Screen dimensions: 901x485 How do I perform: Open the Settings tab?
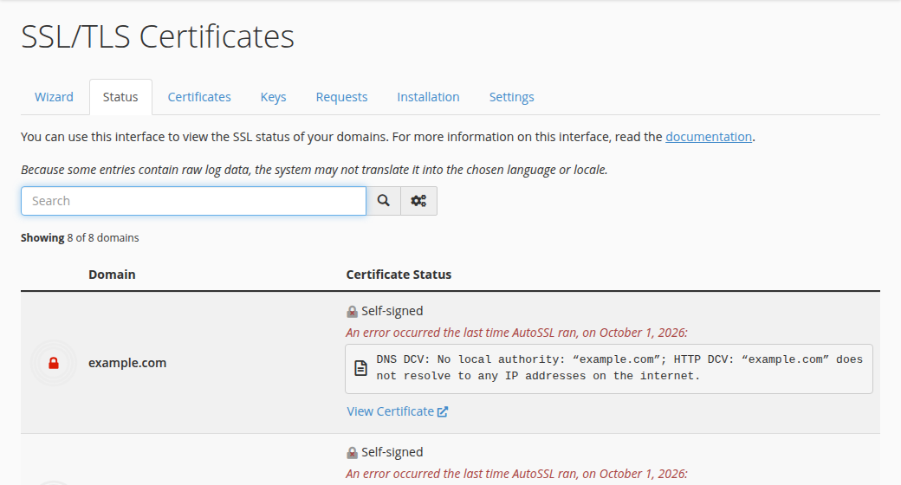(512, 96)
